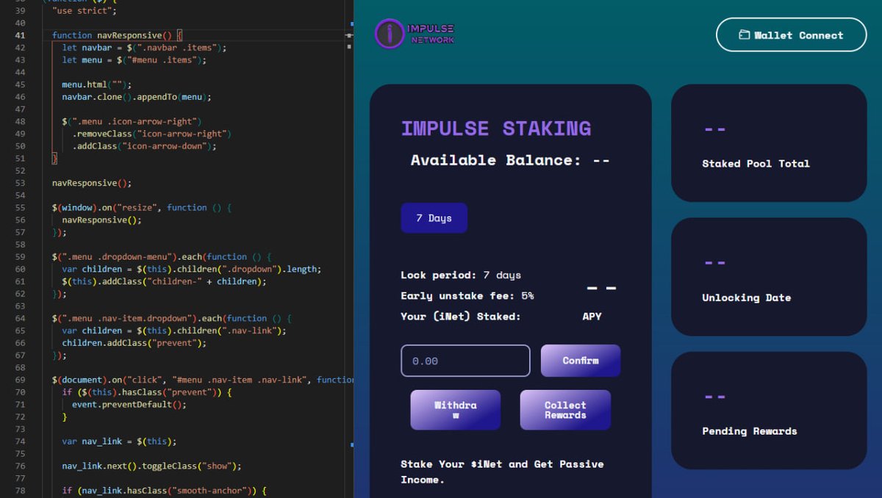Click the Collect Rewards button
The width and height of the screenshot is (882, 498).
565,410
